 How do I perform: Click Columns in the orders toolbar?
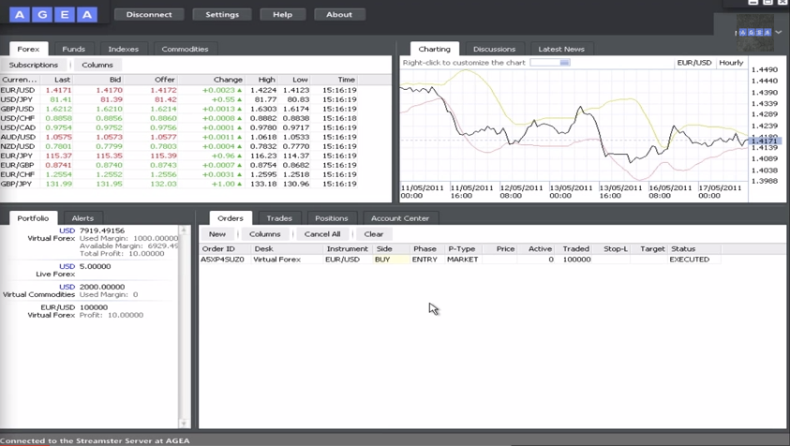264,234
